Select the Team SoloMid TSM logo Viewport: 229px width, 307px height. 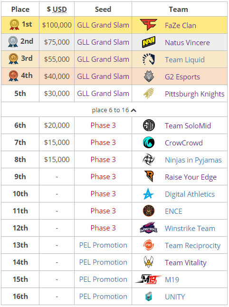[149, 125]
